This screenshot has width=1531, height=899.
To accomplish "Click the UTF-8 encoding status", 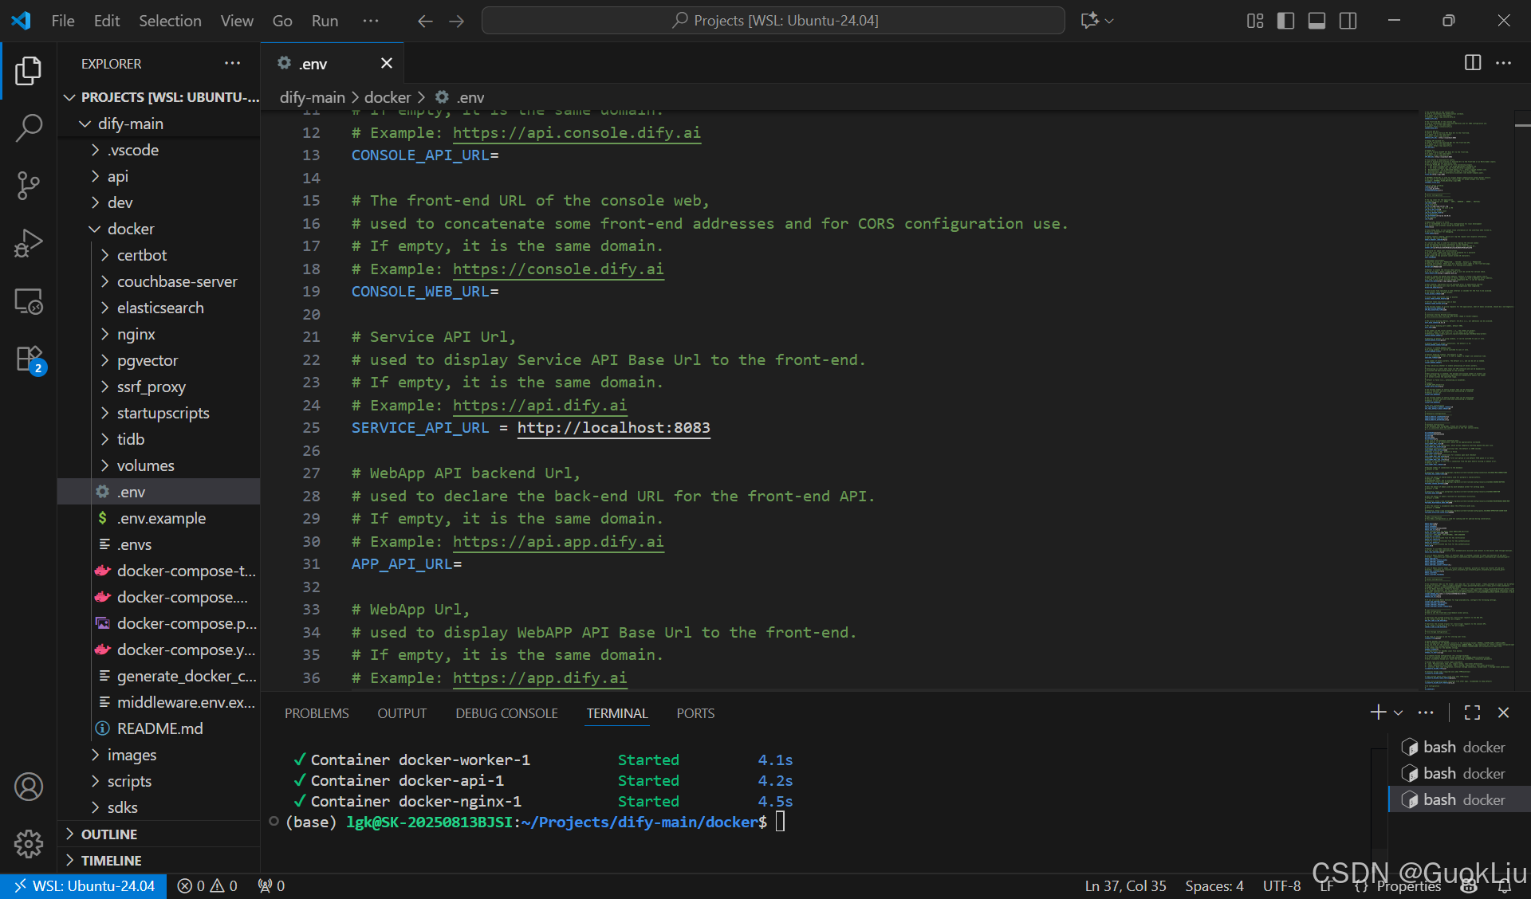I will [1281, 886].
